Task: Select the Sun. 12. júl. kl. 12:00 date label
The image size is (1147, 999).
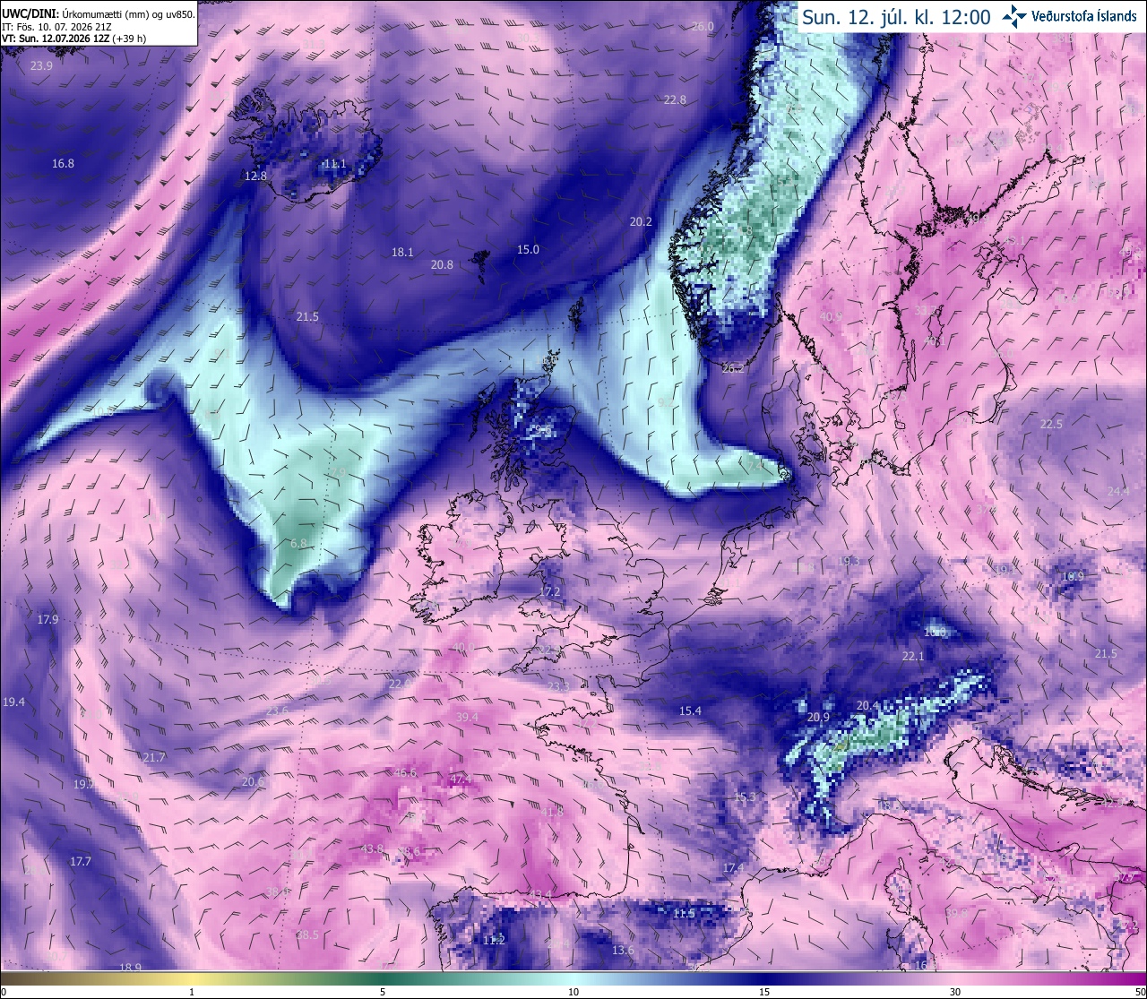Action: coord(896,17)
